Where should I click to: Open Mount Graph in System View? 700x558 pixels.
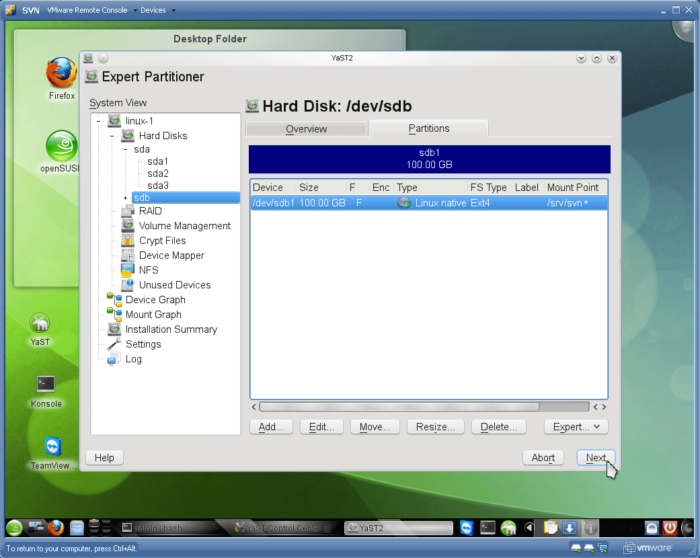[153, 314]
